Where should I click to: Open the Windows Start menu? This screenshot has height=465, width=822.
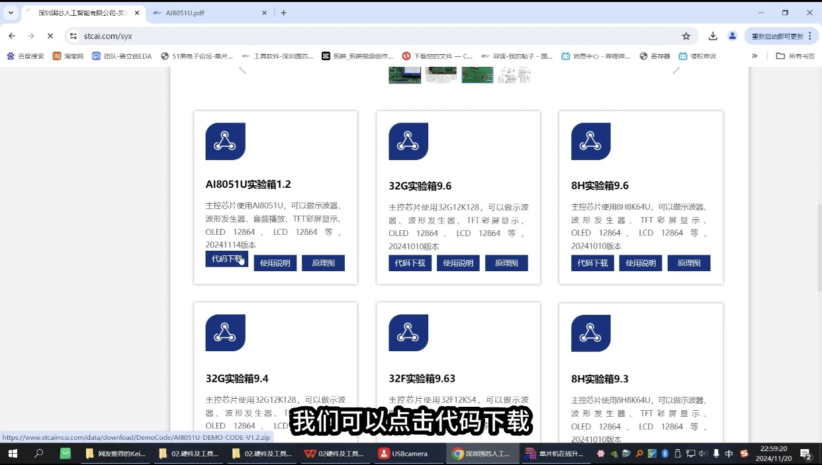pyautogui.click(x=12, y=454)
